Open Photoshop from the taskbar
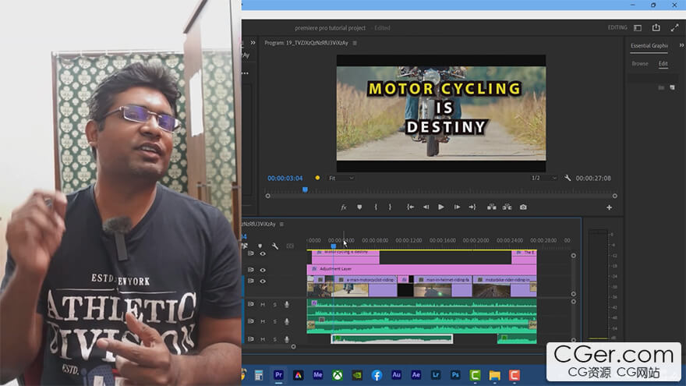Screen dimensions: 686x386 455,375
